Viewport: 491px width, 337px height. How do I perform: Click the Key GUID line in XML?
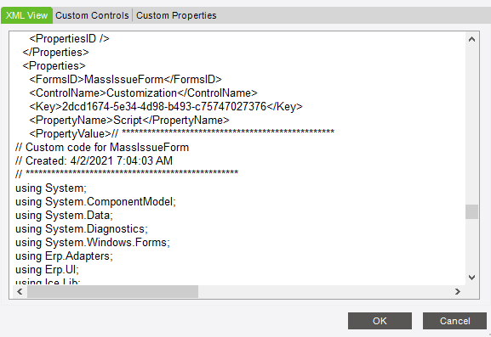tap(166, 106)
